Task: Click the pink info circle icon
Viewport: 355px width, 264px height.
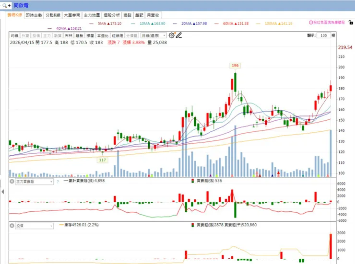Action: pos(311,23)
